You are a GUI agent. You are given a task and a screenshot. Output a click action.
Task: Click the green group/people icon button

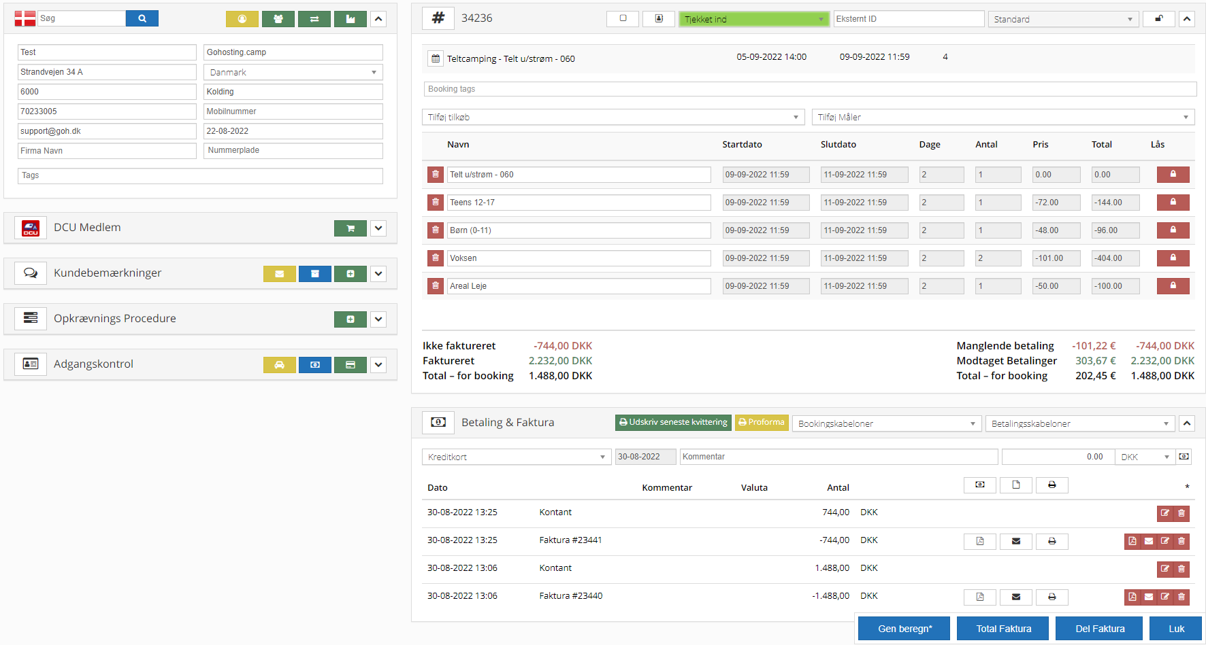coord(278,19)
